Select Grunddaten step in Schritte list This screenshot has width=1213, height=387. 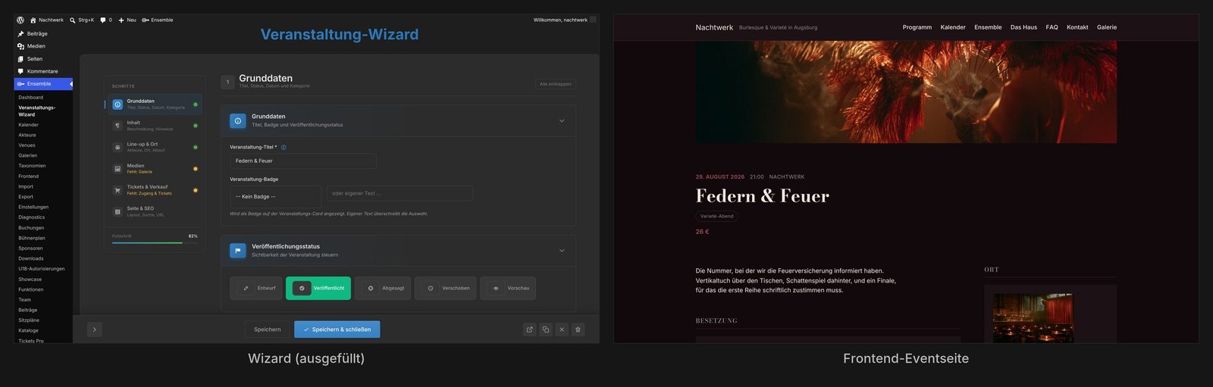click(155, 105)
